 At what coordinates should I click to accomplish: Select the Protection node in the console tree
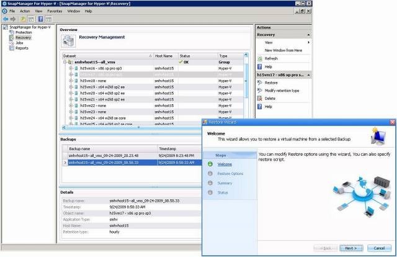pos(24,32)
